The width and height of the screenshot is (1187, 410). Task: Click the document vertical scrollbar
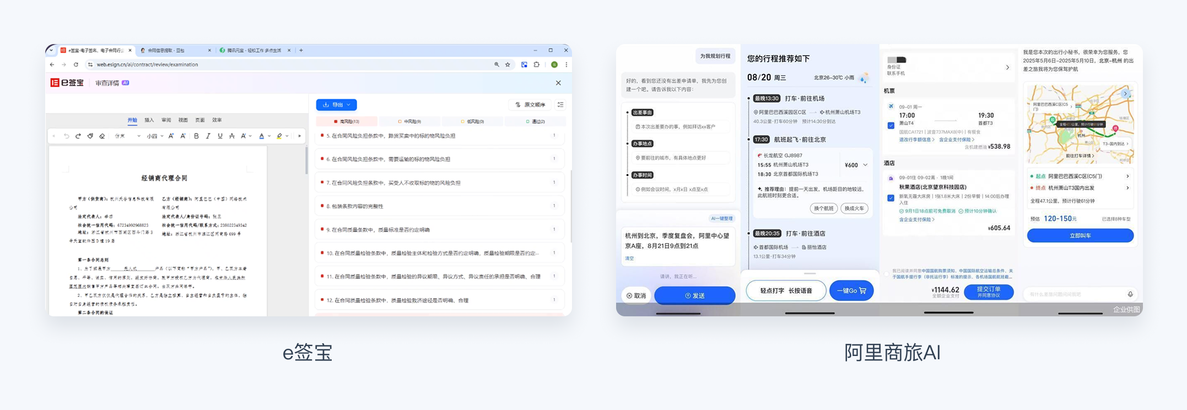click(306, 160)
